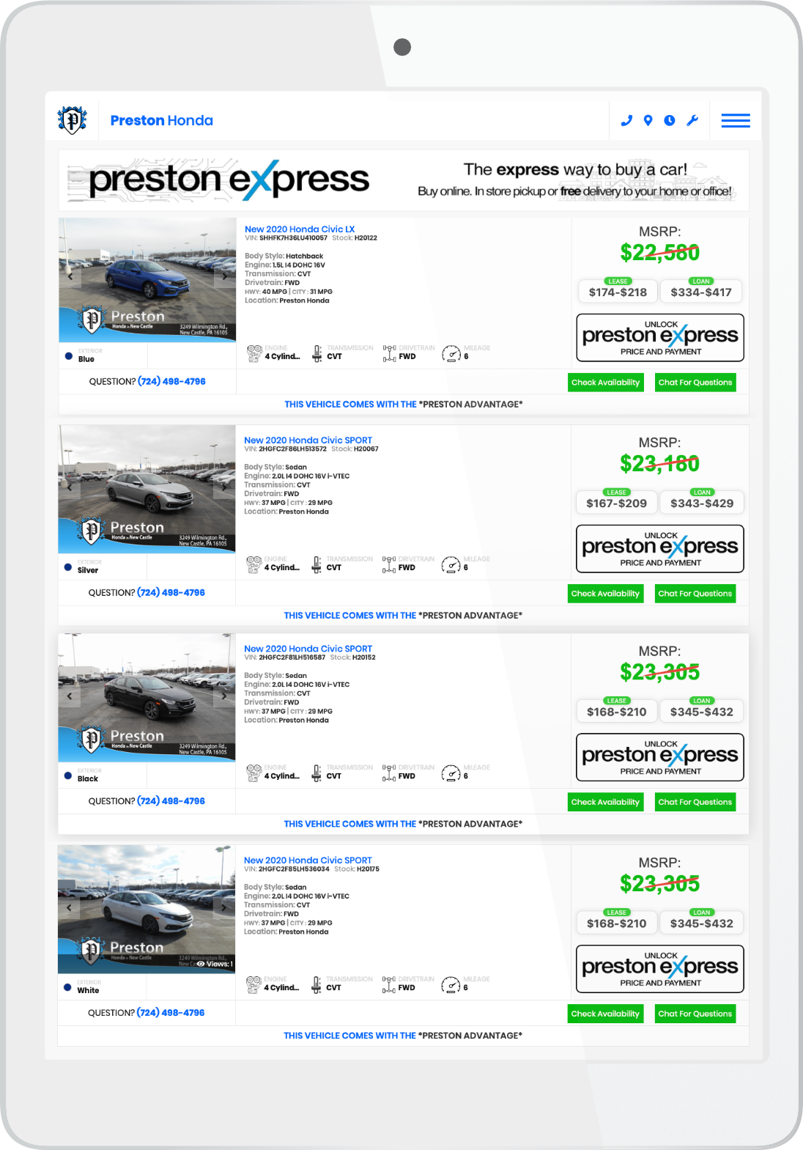Show next photo of black Civic
The height and width of the screenshot is (1150, 803).
(224, 696)
